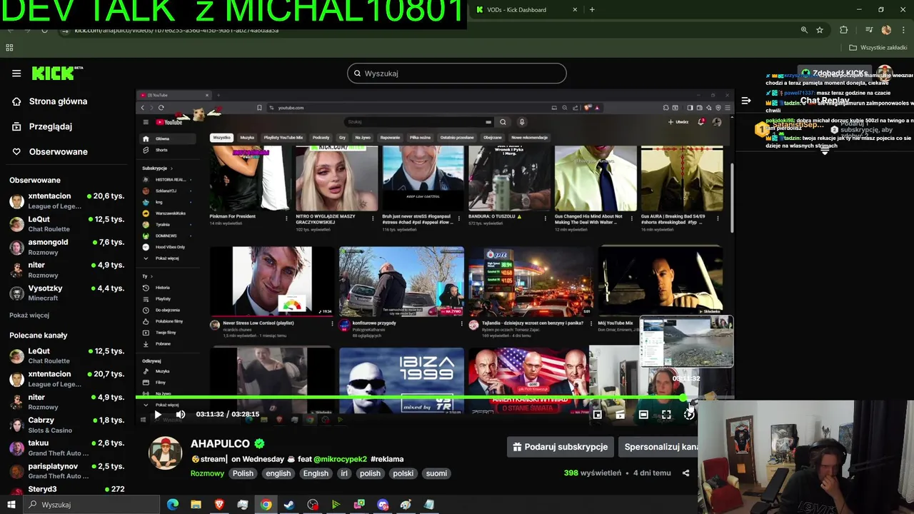The image size is (914, 514).
Task: Open takuu Grand Theft Auto channel
Action: (66, 448)
